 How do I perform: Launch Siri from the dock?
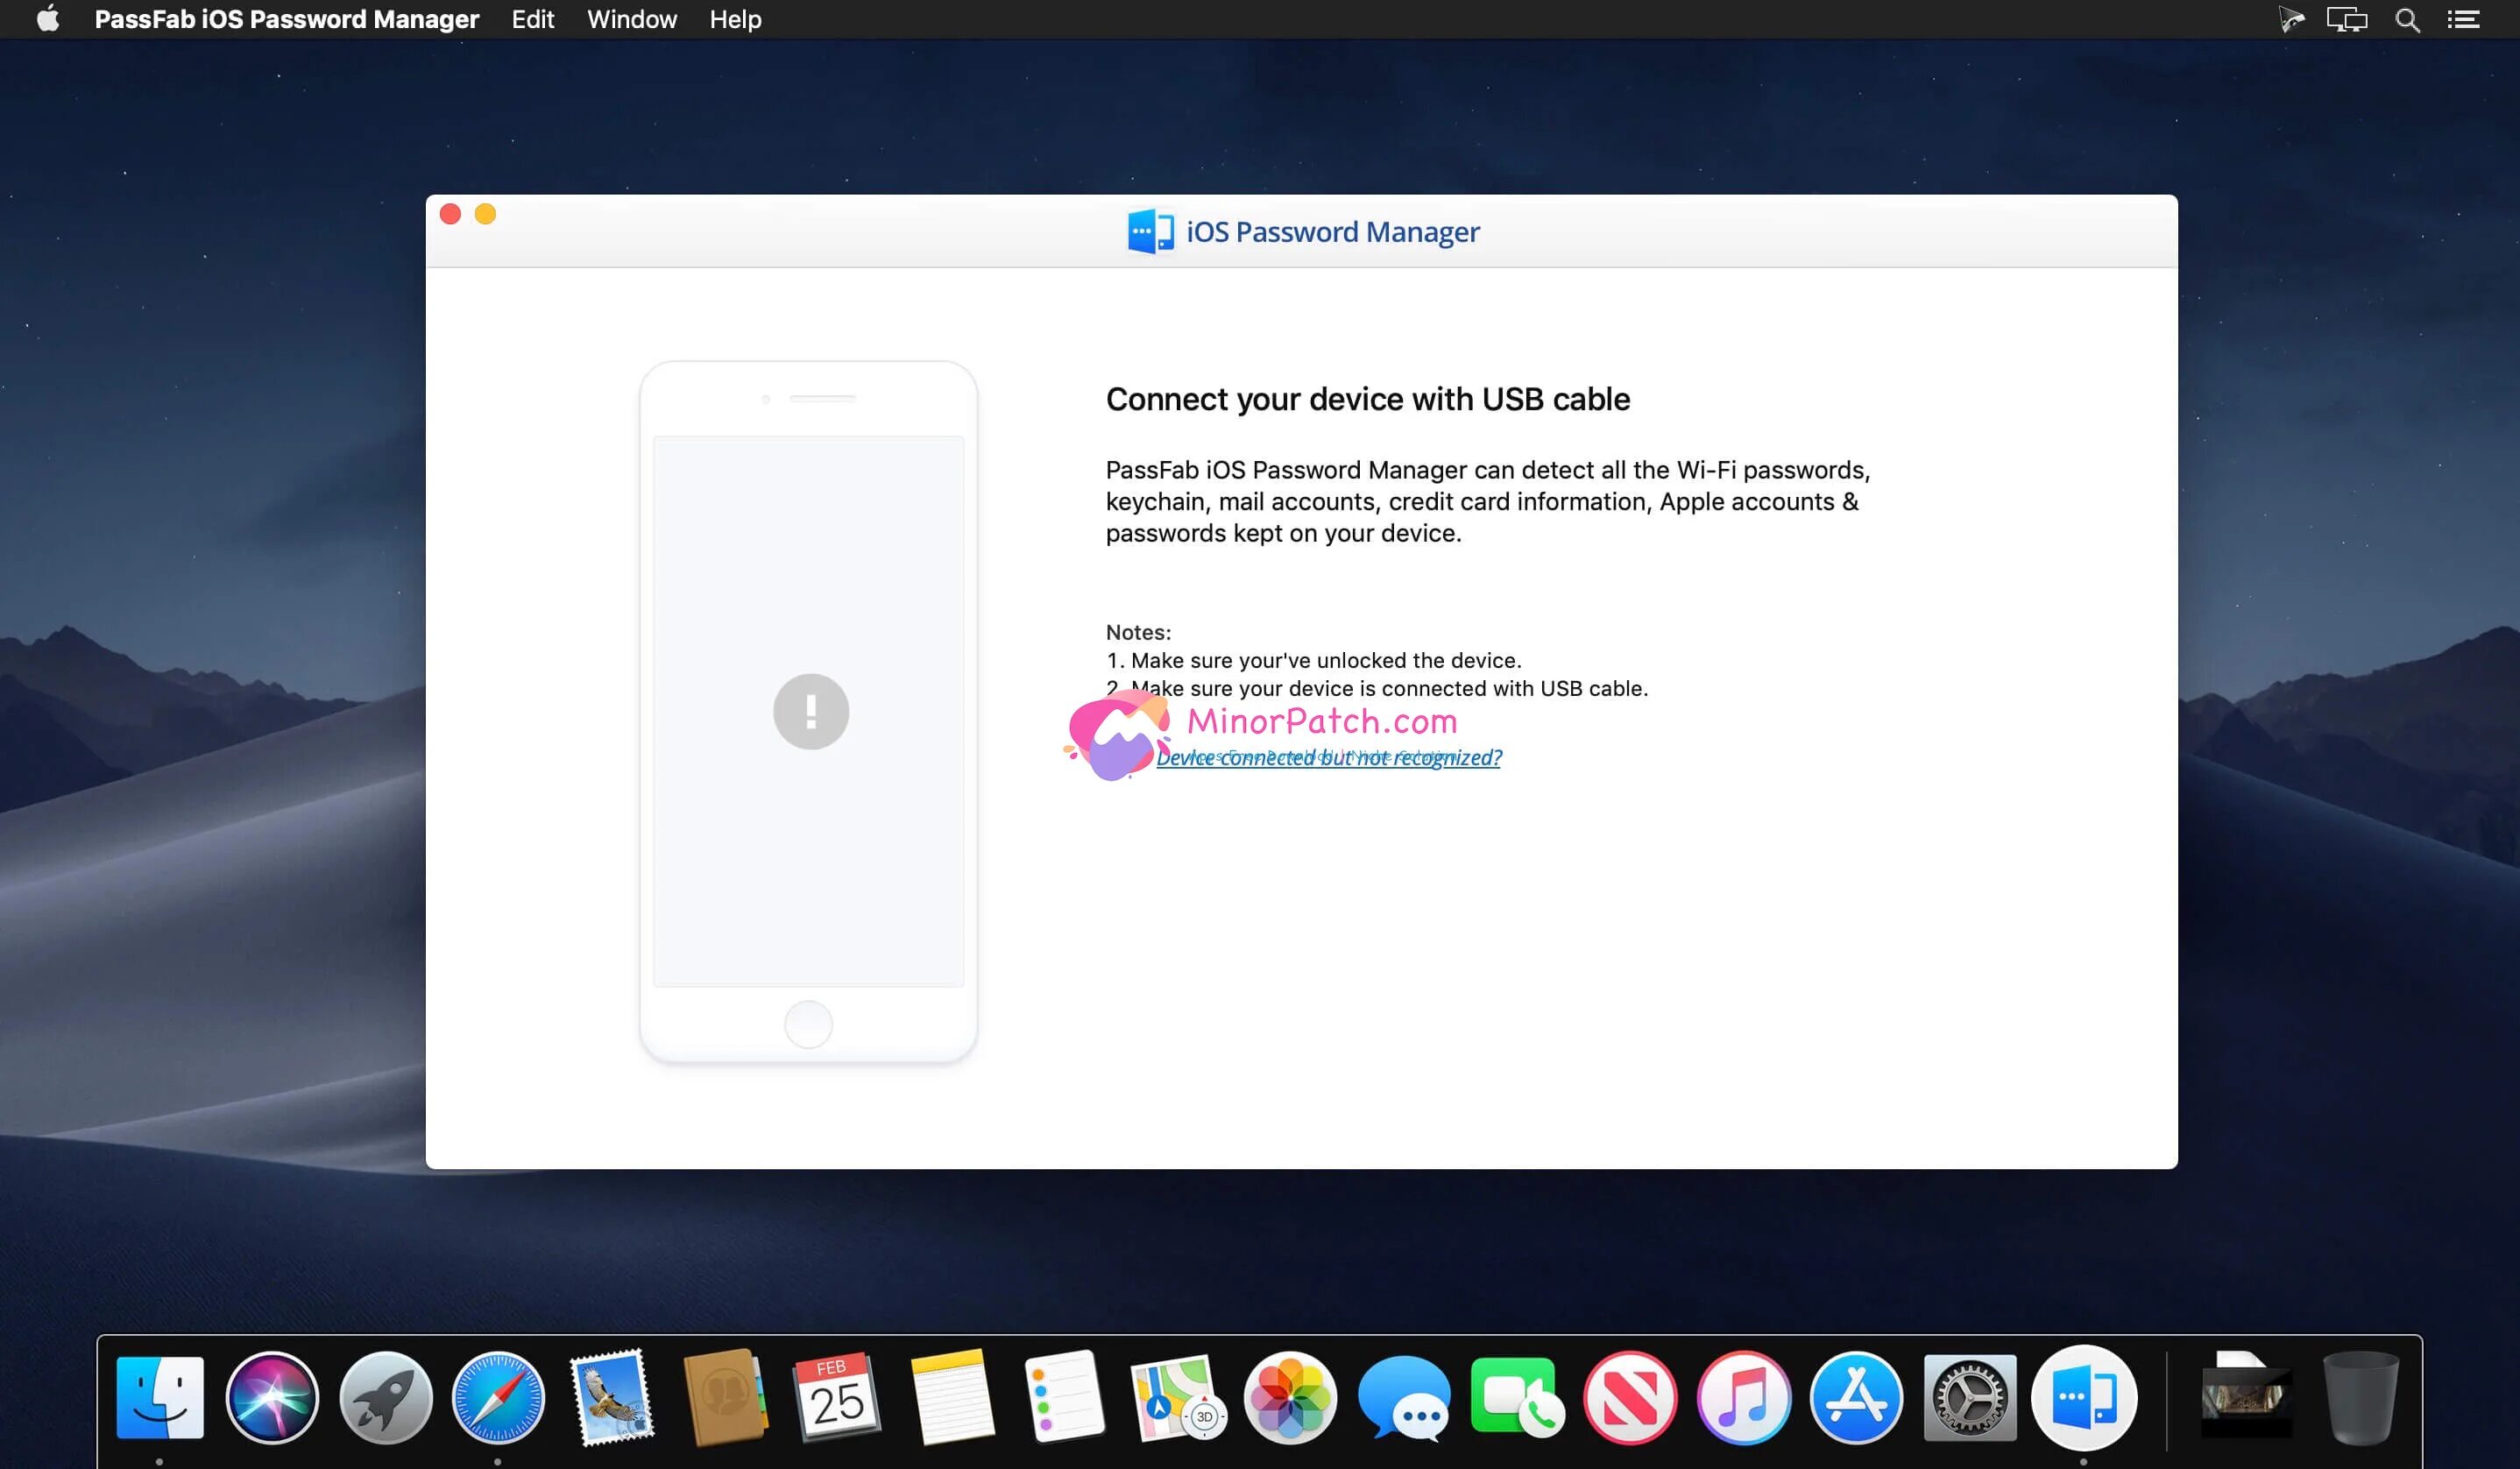coord(272,1397)
